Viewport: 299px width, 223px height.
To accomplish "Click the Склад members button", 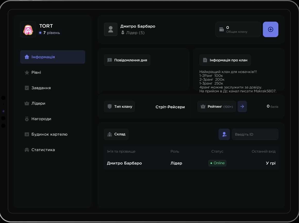I will tap(116, 134).
